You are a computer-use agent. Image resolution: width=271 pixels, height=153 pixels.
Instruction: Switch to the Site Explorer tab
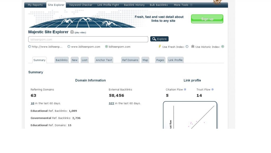56,5
